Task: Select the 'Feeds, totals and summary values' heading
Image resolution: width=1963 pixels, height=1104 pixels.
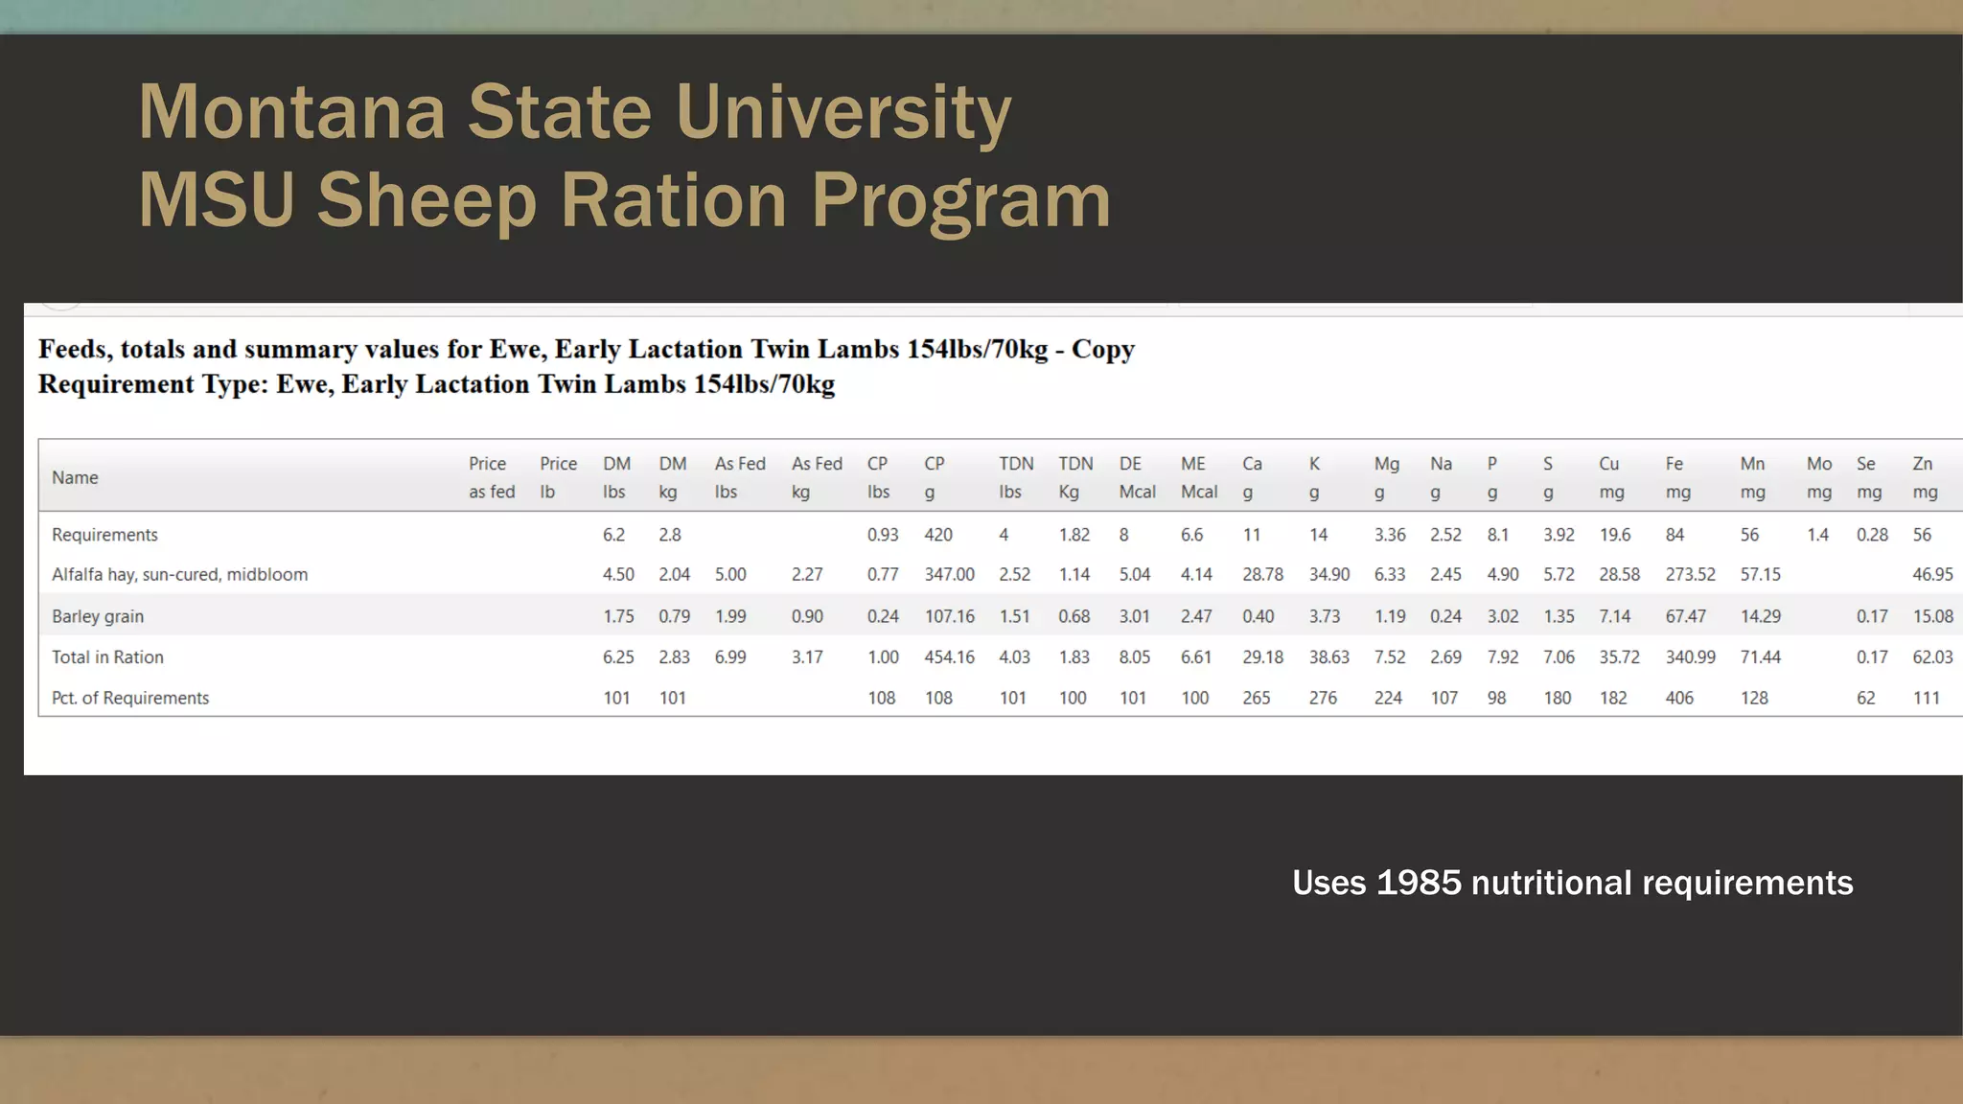Action: [x=587, y=349]
